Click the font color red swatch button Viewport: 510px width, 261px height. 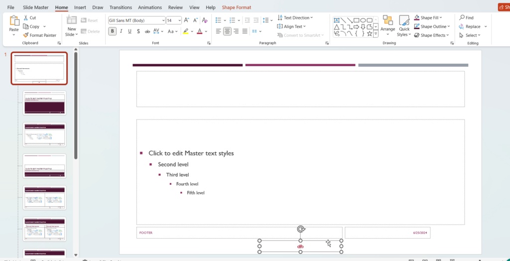click(x=199, y=31)
